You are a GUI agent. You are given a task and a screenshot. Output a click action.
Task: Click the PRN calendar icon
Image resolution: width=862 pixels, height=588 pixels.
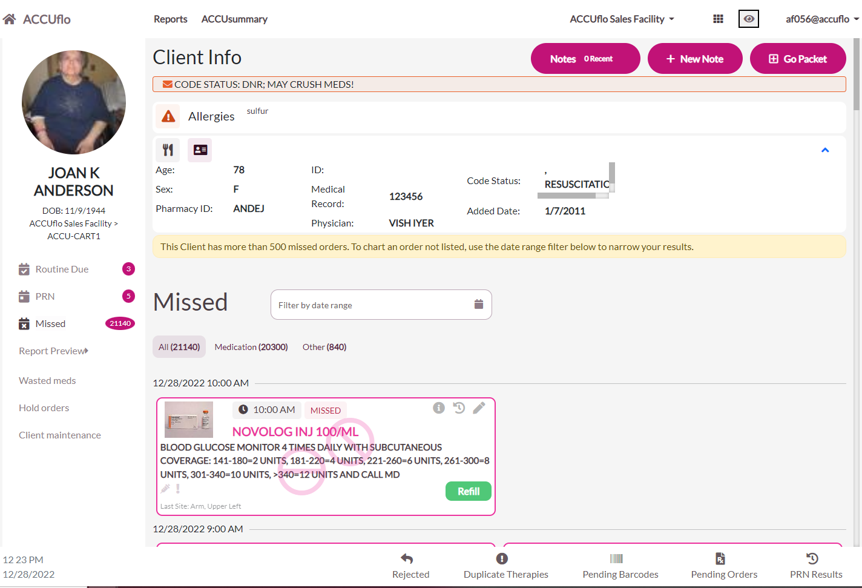pyautogui.click(x=24, y=296)
